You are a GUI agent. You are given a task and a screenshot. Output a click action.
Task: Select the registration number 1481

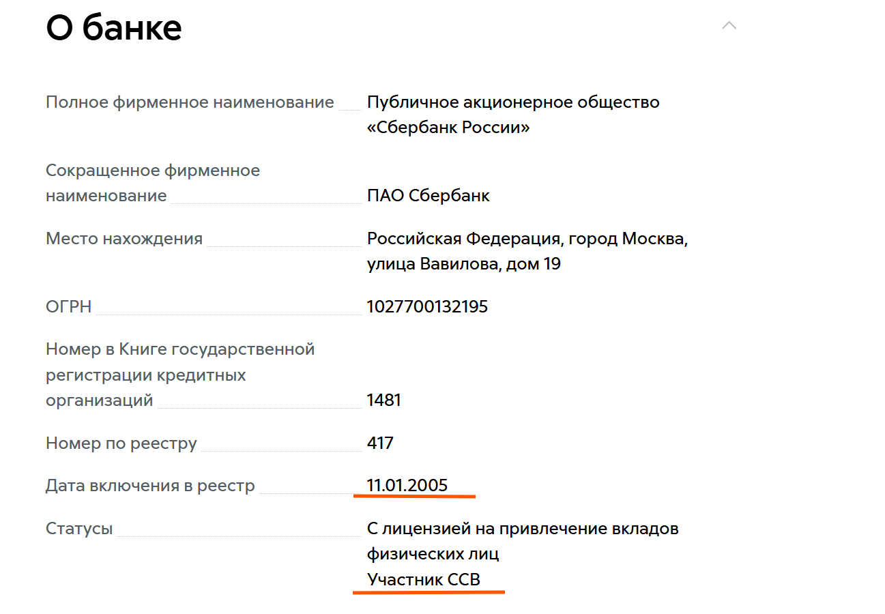point(383,400)
